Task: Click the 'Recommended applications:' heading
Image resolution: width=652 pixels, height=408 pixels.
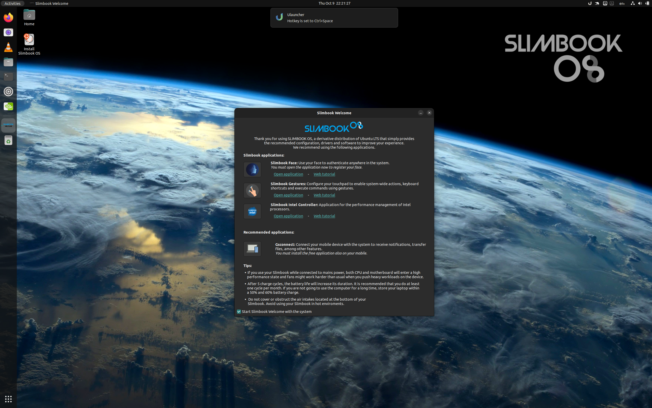Action: (269, 232)
